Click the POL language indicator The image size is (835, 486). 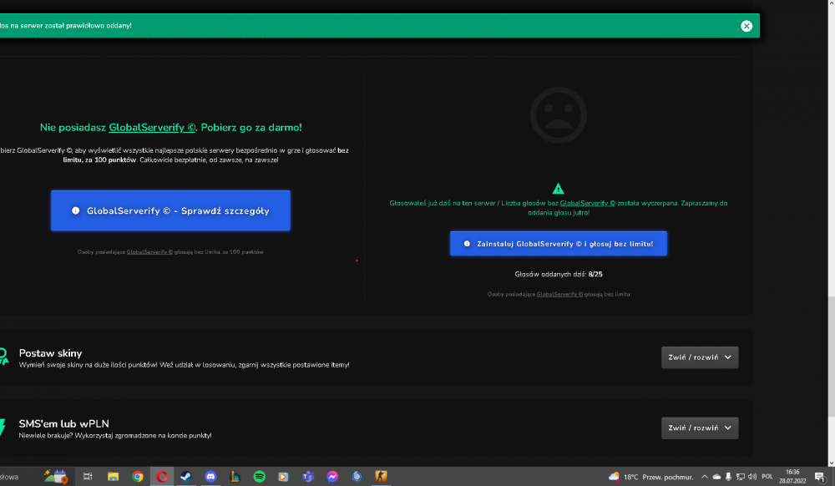click(767, 477)
